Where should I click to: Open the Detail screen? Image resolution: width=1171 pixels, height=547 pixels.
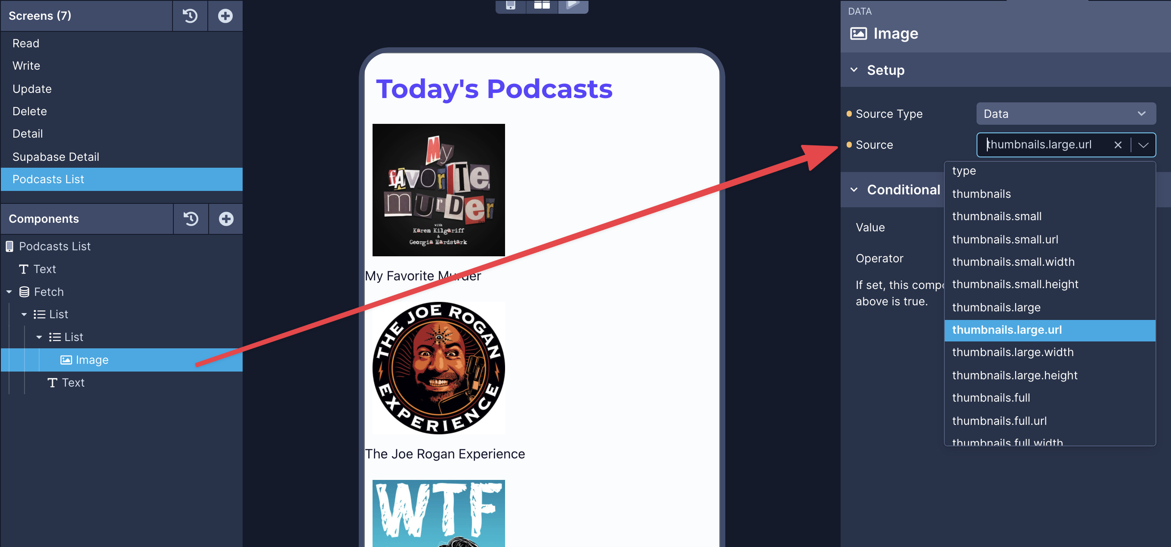(122, 134)
